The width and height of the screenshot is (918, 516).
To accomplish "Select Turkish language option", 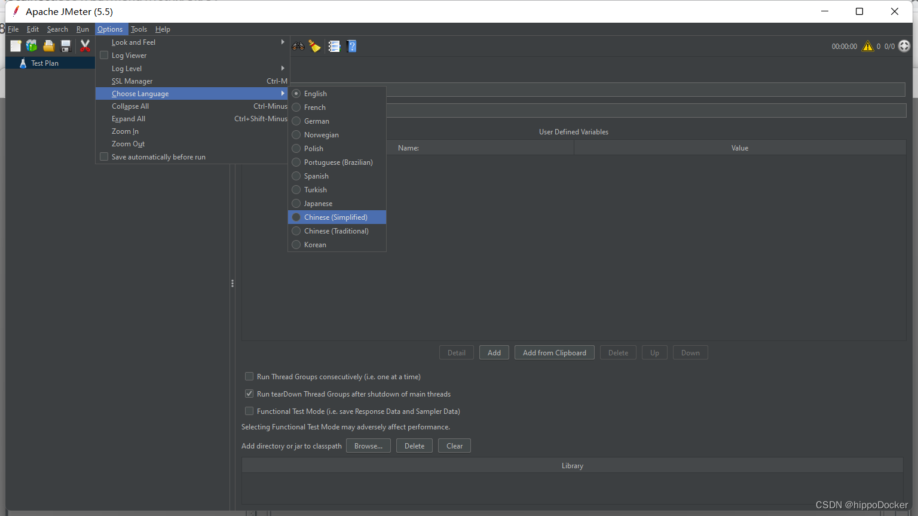I will pyautogui.click(x=337, y=190).
